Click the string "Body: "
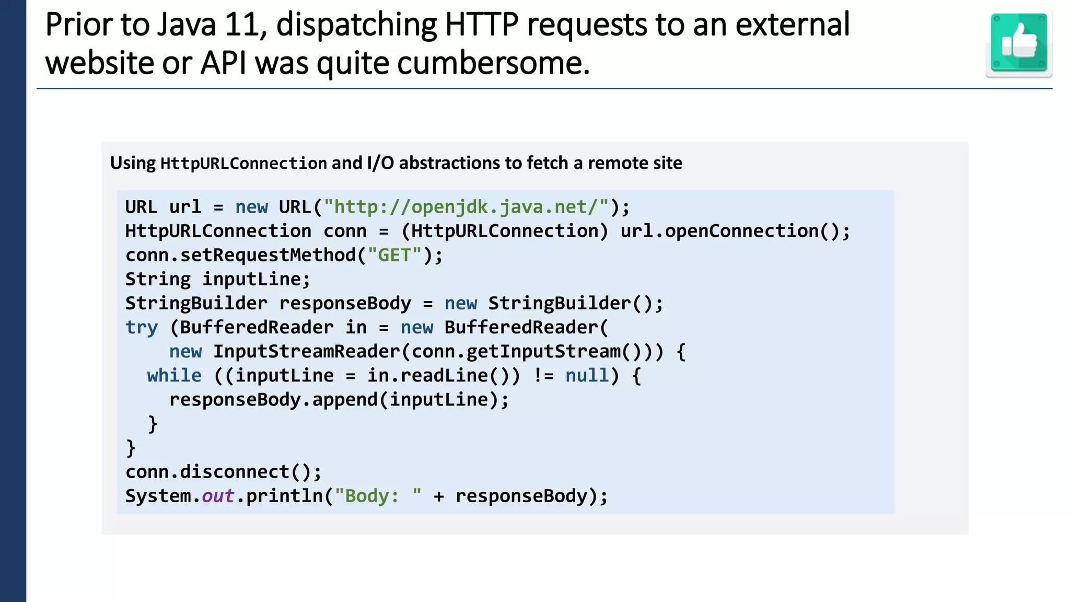 pos(378,496)
